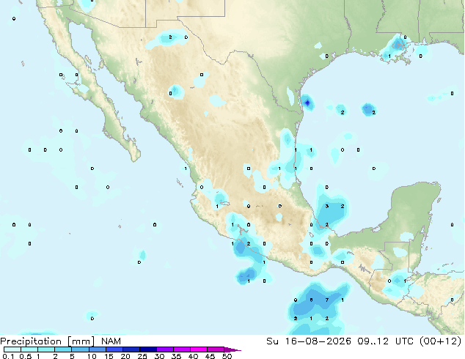Pick the 2–5 mm legend color swatch
This screenshot has width=465, height=359.
click(x=63, y=349)
